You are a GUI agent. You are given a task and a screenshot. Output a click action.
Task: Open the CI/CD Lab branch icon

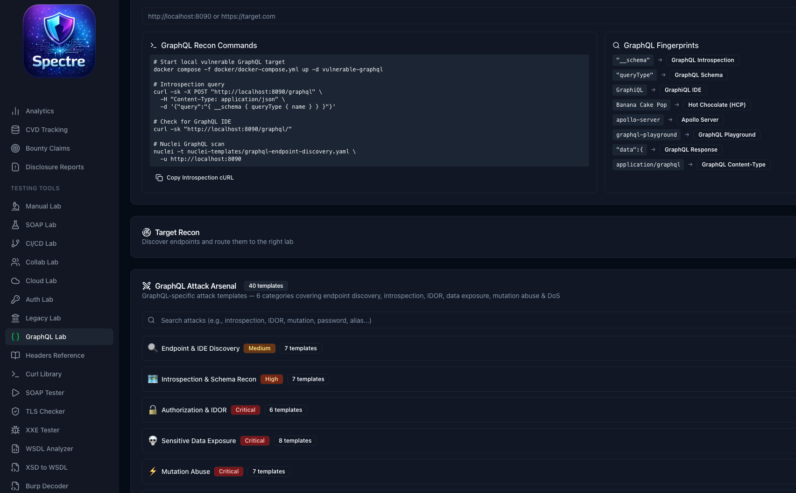[16, 243]
